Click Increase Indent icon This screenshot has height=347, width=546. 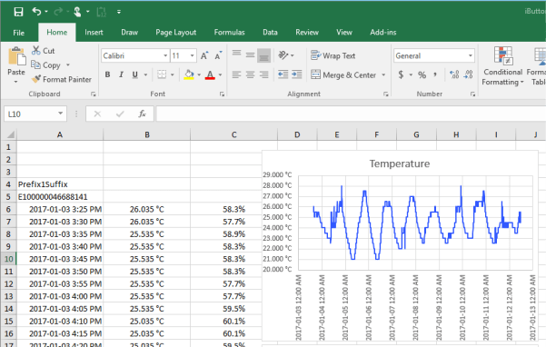297,74
